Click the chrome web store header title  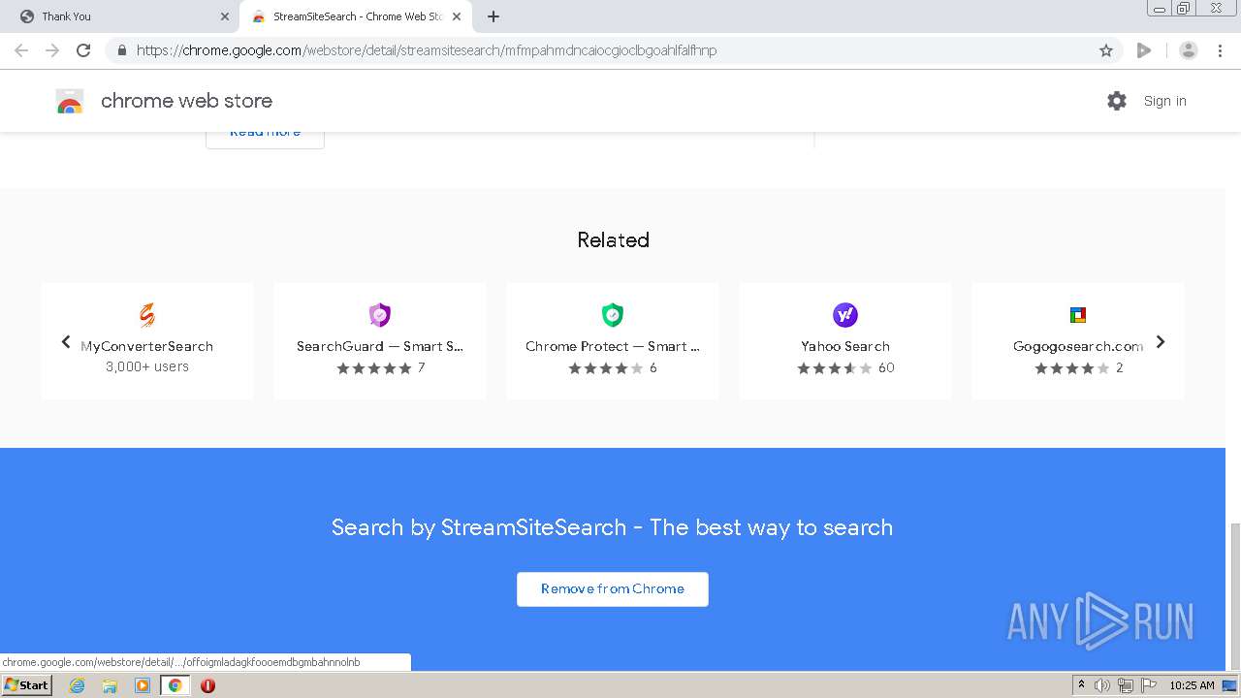tap(186, 101)
